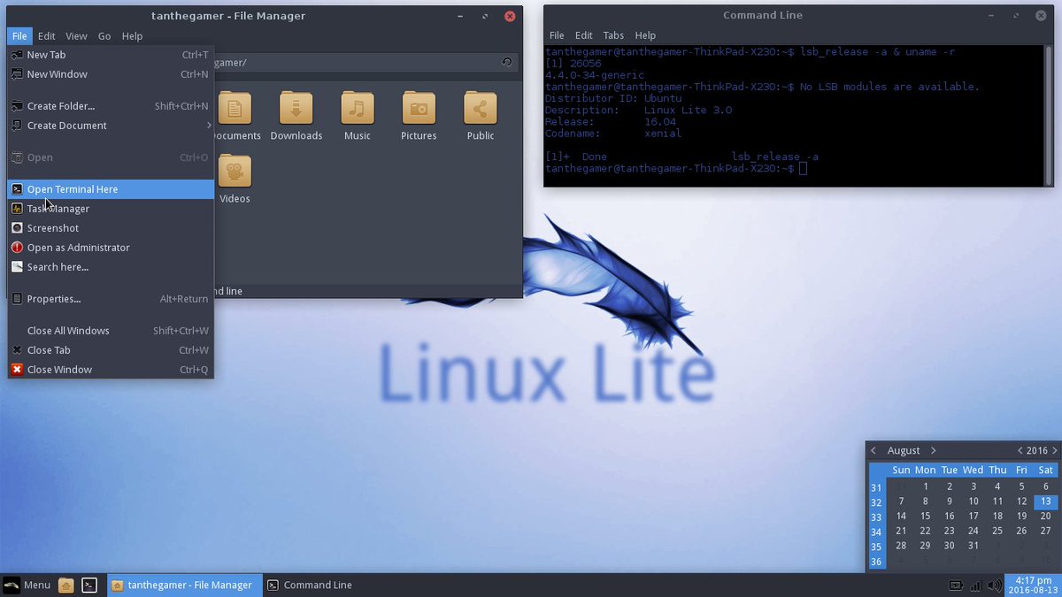Screen dimensions: 1062x597
Task: Select the Public share folder icon
Action: pyautogui.click(x=481, y=108)
